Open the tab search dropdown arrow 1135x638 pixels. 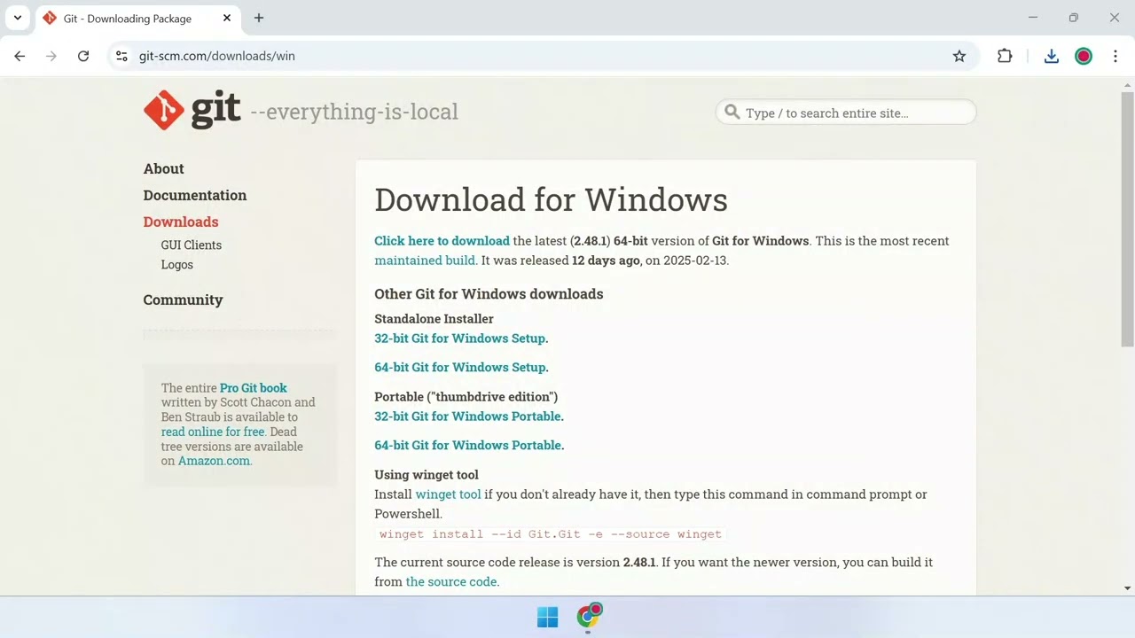click(x=17, y=18)
